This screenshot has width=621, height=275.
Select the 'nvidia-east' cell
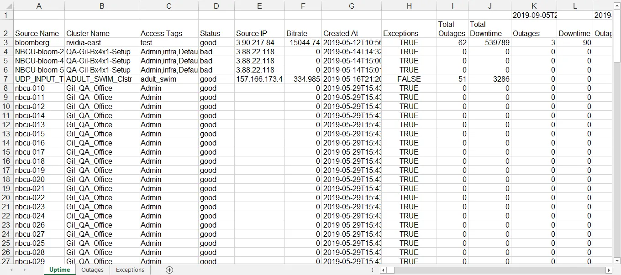pos(102,42)
